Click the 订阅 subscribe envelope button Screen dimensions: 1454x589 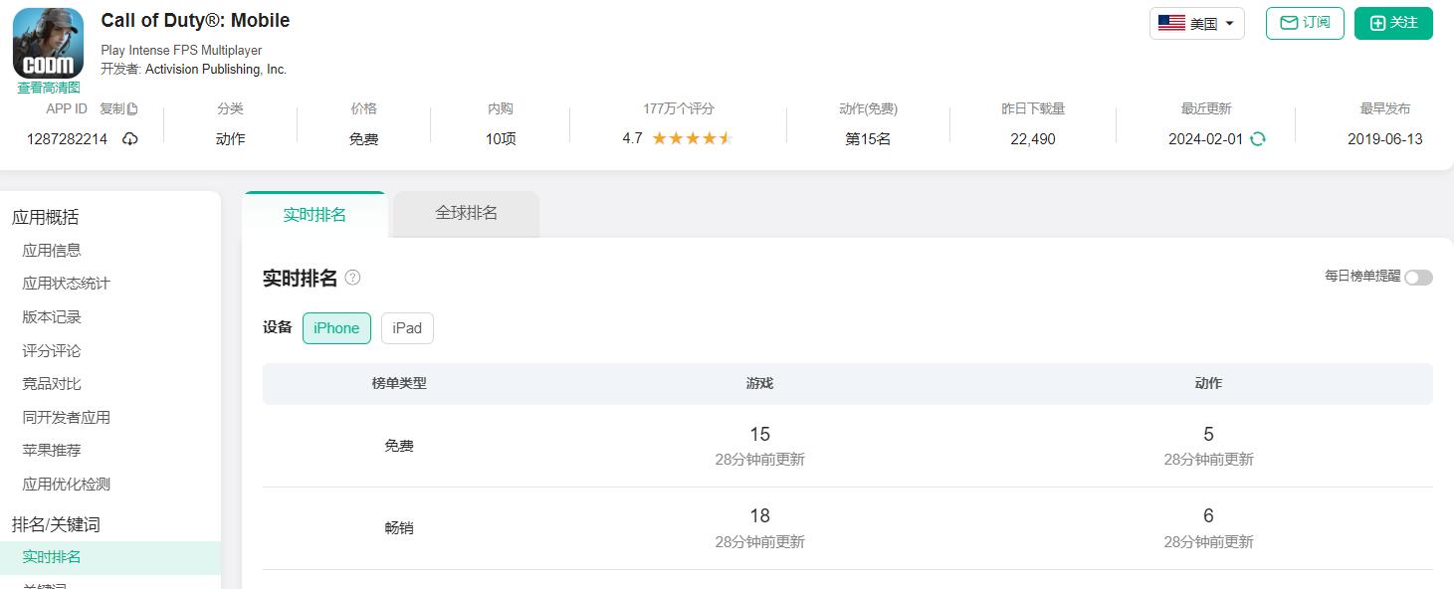[1305, 23]
